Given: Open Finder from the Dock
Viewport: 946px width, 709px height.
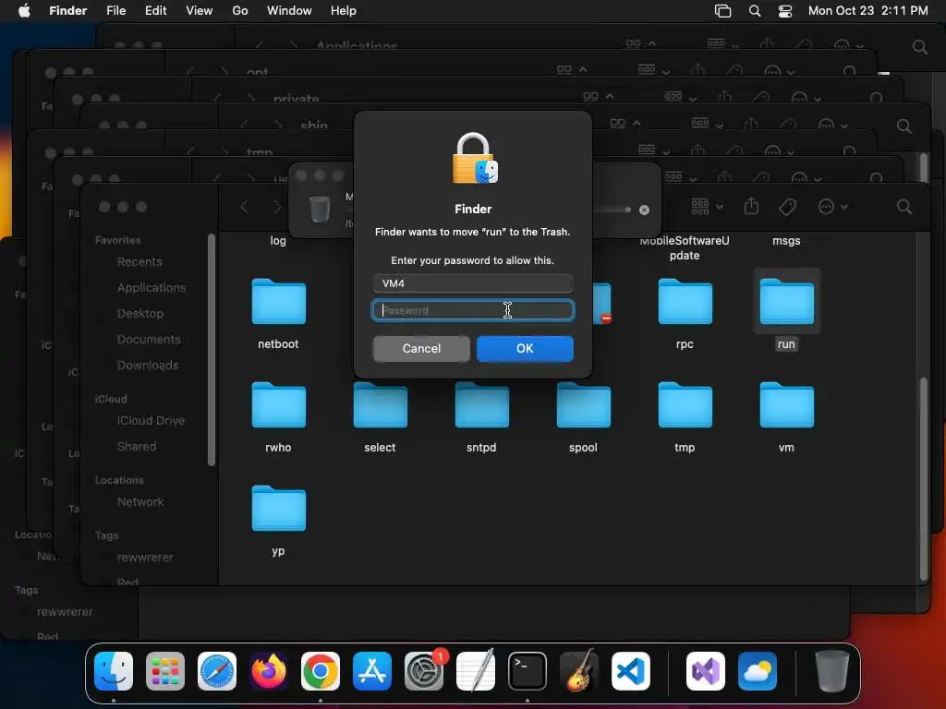Looking at the screenshot, I should click(x=114, y=670).
